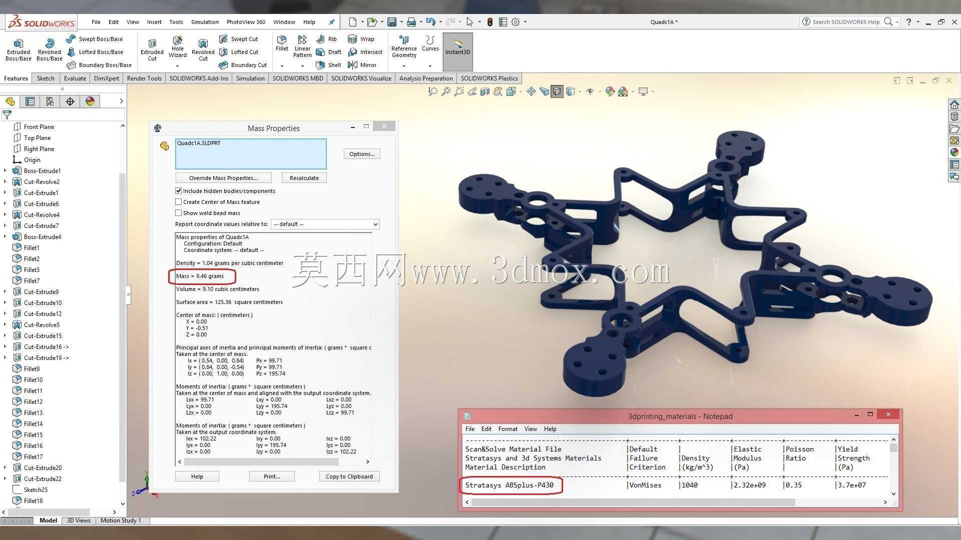Switch to the Sketch tab
Image resolution: width=961 pixels, height=540 pixels.
(46, 78)
